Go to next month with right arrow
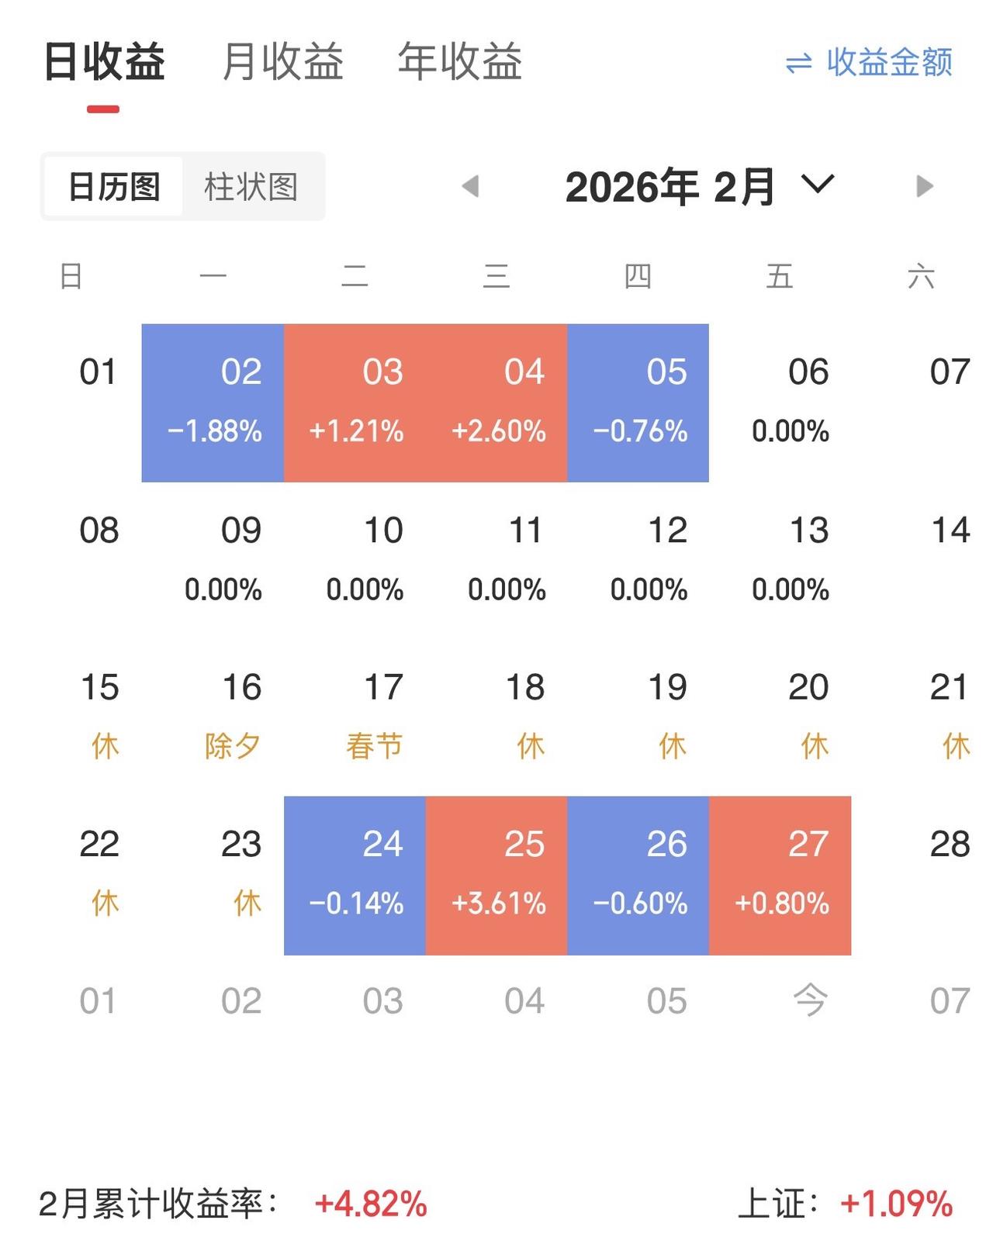 click(924, 186)
